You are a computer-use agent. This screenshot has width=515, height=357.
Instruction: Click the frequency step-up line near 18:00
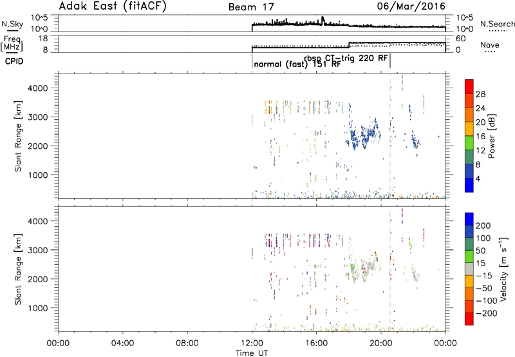[349, 45]
